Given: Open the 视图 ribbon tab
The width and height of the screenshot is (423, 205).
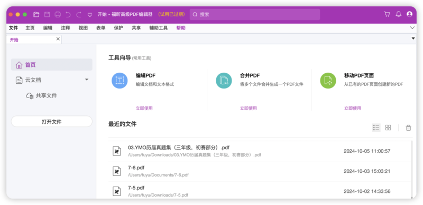Looking at the screenshot, I should point(83,28).
